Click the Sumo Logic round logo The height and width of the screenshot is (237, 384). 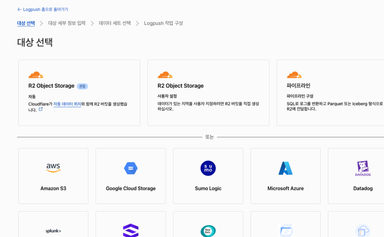(208, 168)
